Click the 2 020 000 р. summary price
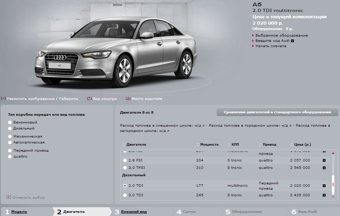 click(x=267, y=23)
